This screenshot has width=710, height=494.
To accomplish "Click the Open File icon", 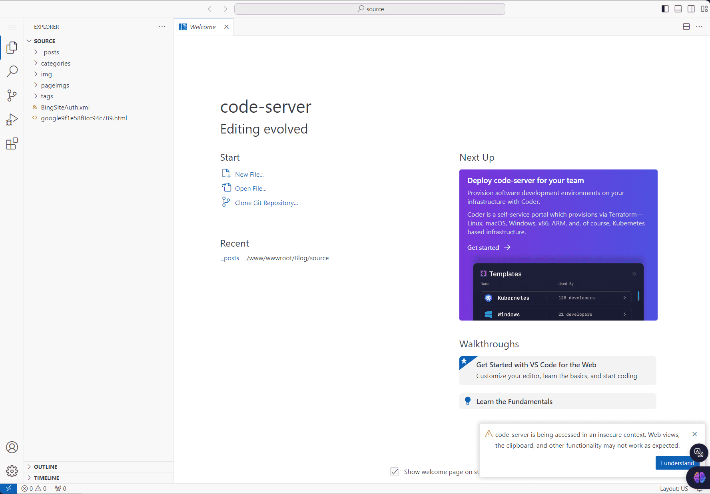I will point(226,187).
